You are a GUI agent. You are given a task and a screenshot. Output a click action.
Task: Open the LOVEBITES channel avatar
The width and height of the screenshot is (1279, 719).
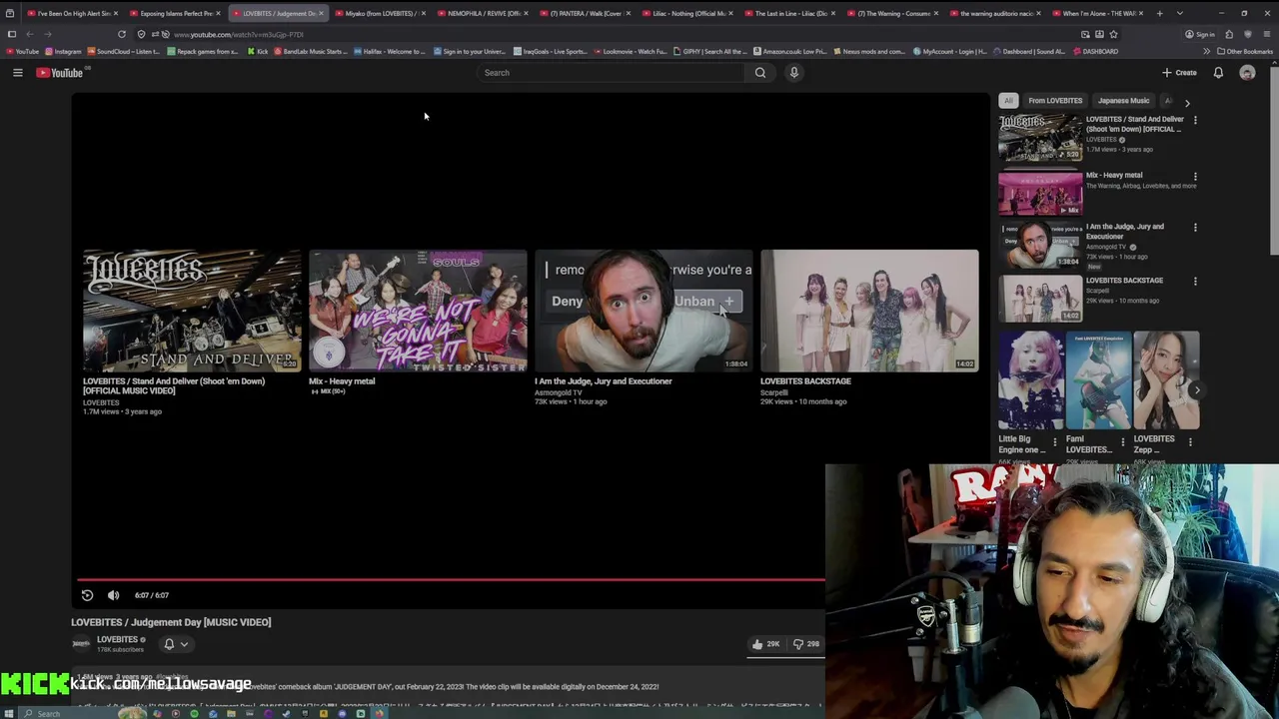tap(81, 644)
